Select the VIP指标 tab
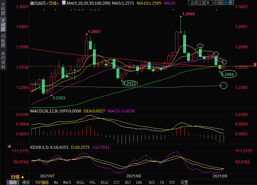 tap(42, 182)
